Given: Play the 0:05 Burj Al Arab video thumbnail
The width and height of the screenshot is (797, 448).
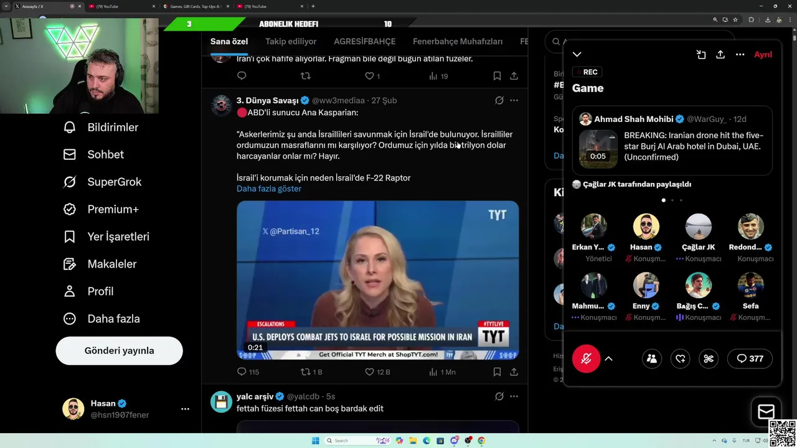Looking at the screenshot, I should (598, 149).
